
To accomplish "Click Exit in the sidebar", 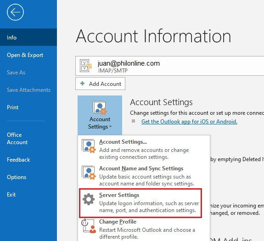I will tap(28, 195).
